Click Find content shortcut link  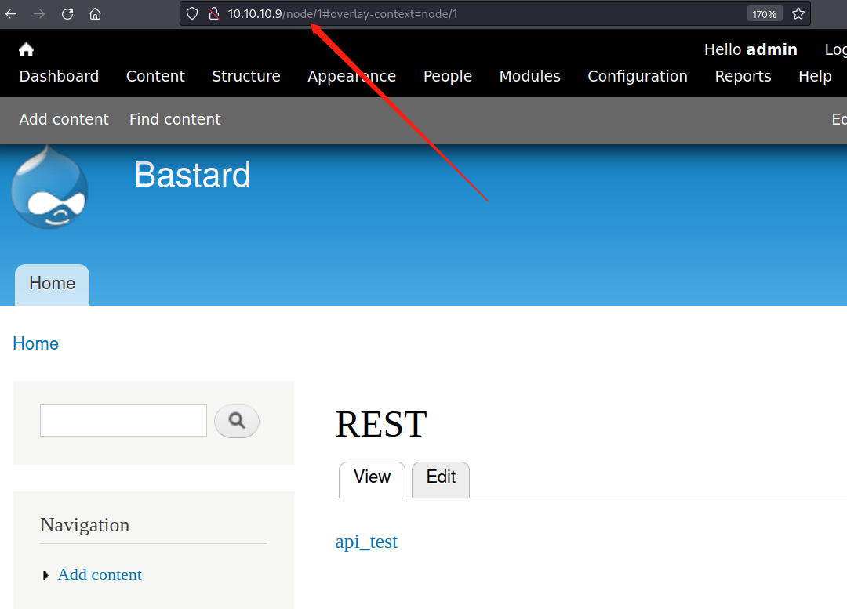pyautogui.click(x=175, y=119)
